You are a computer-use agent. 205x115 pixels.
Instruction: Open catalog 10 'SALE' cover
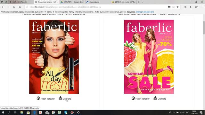[149, 57]
